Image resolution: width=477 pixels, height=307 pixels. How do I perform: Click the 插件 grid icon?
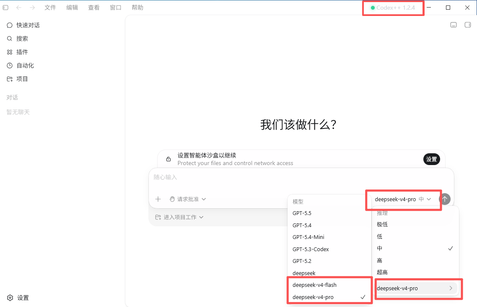click(10, 52)
